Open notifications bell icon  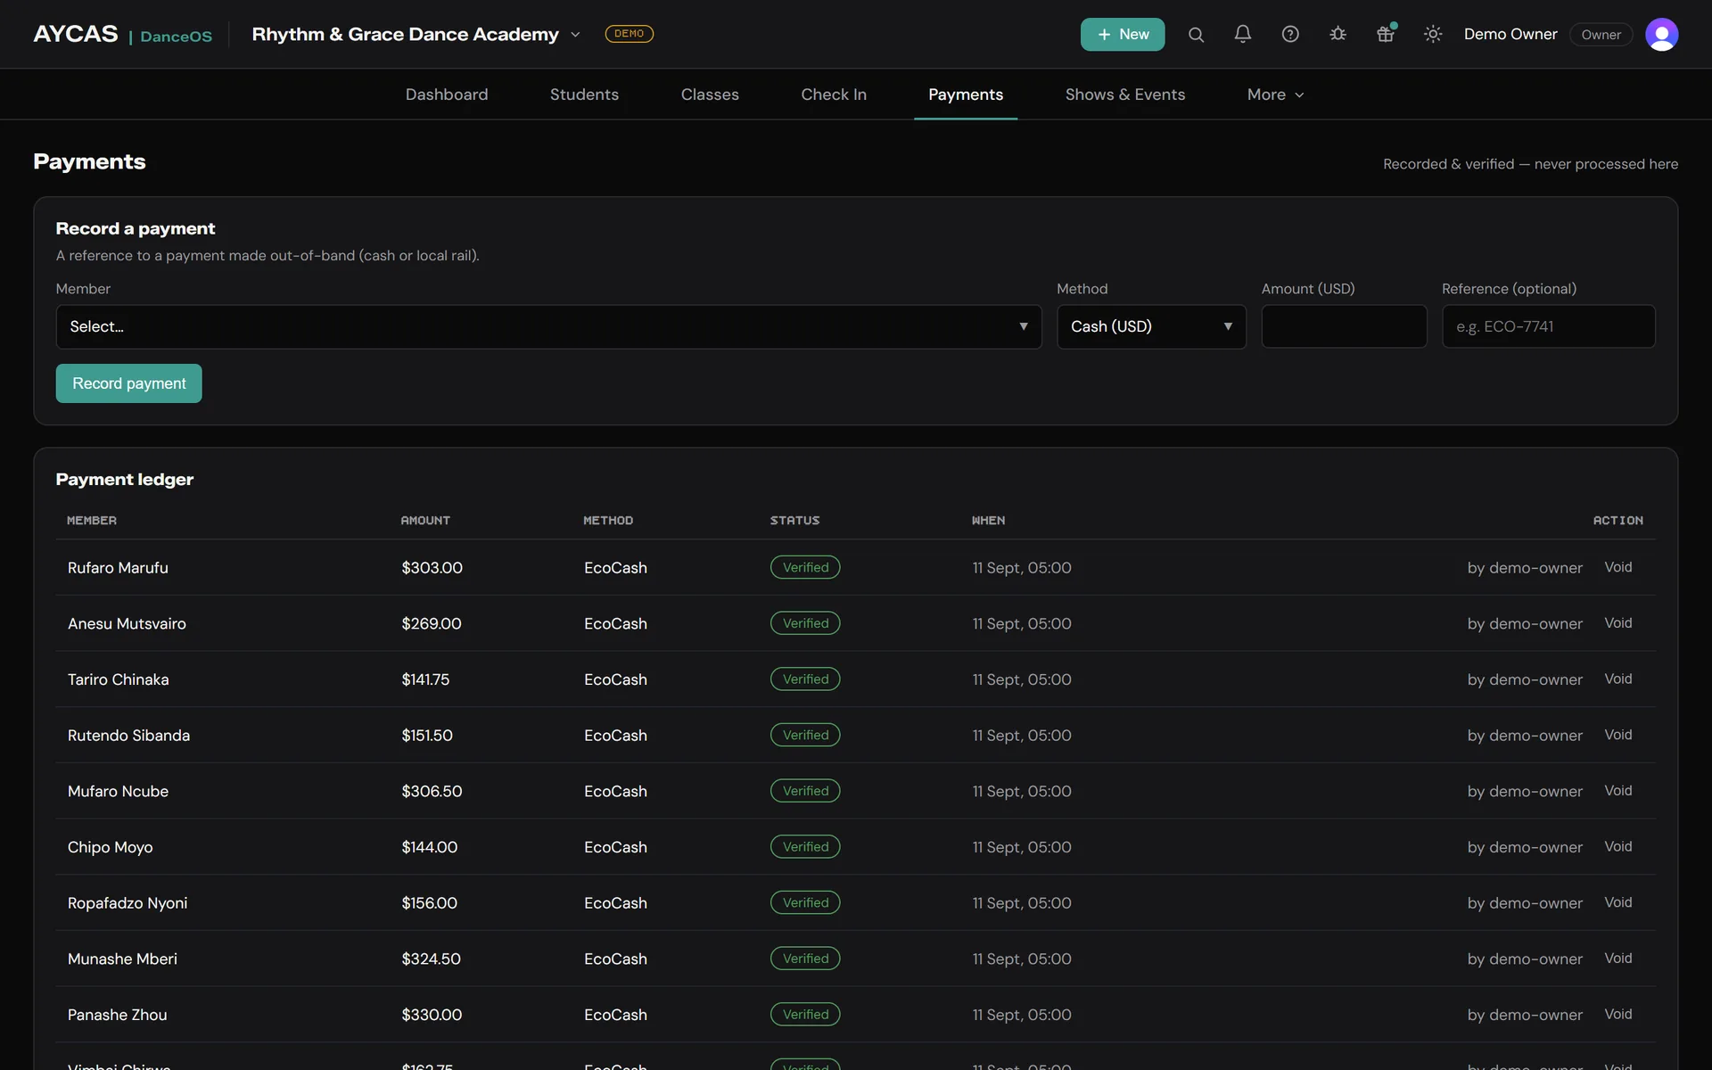1243,35
